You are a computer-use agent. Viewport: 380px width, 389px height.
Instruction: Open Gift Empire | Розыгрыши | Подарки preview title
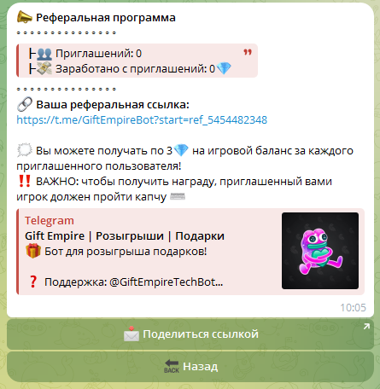125,236
